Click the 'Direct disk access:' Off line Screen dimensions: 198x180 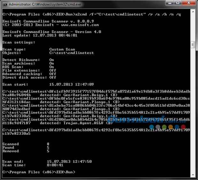[29, 78]
